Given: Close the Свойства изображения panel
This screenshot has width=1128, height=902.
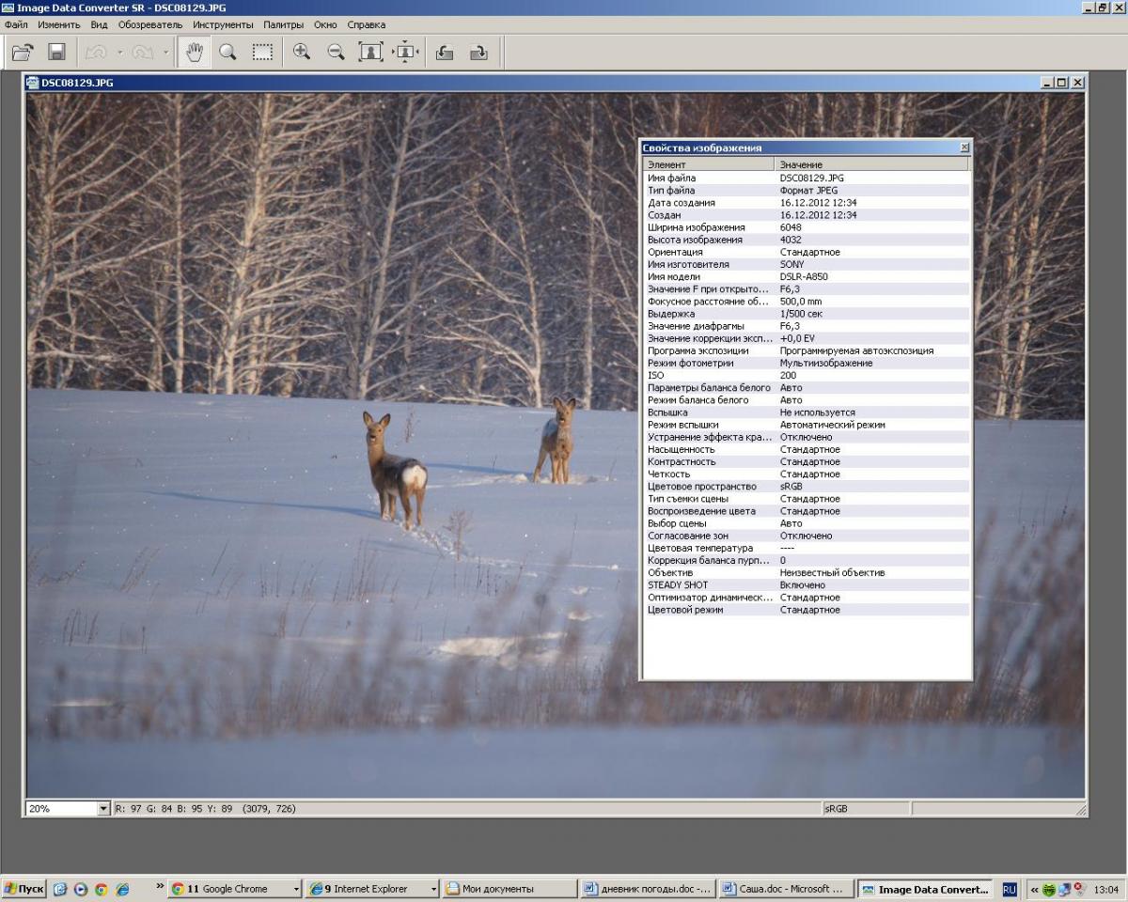Looking at the screenshot, I should coord(964,148).
